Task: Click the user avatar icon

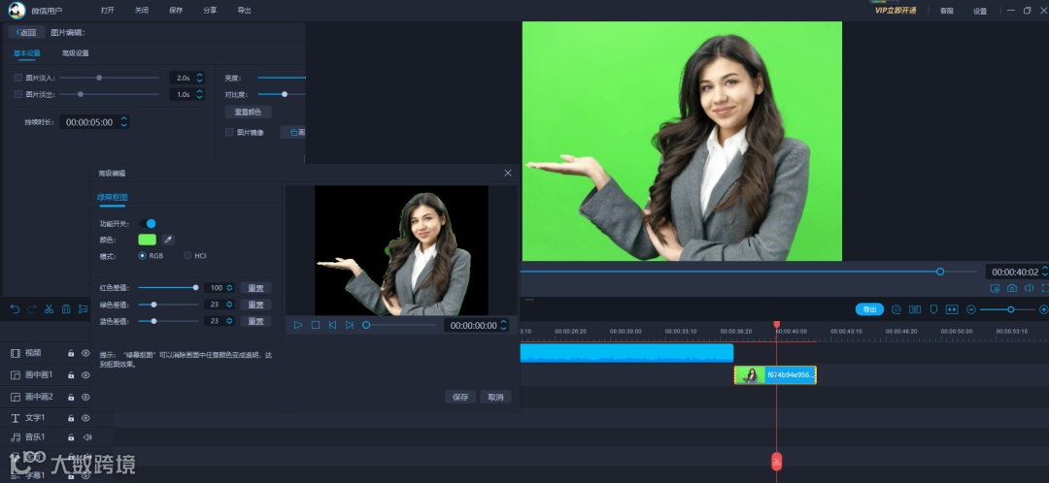Action: (x=17, y=11)
